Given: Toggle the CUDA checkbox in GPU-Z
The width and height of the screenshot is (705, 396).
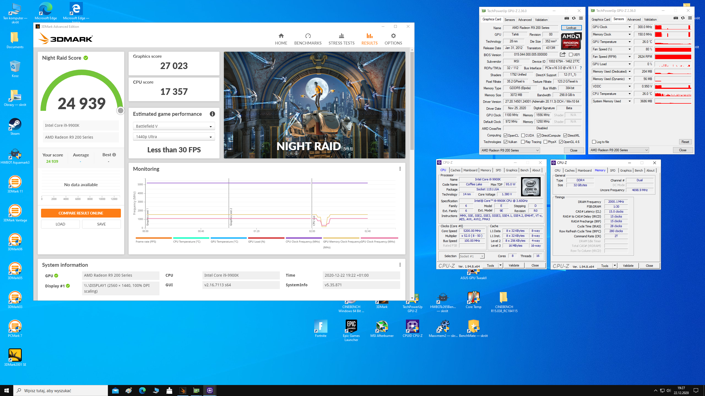Looking at the screenshot, I should (523, 136).
